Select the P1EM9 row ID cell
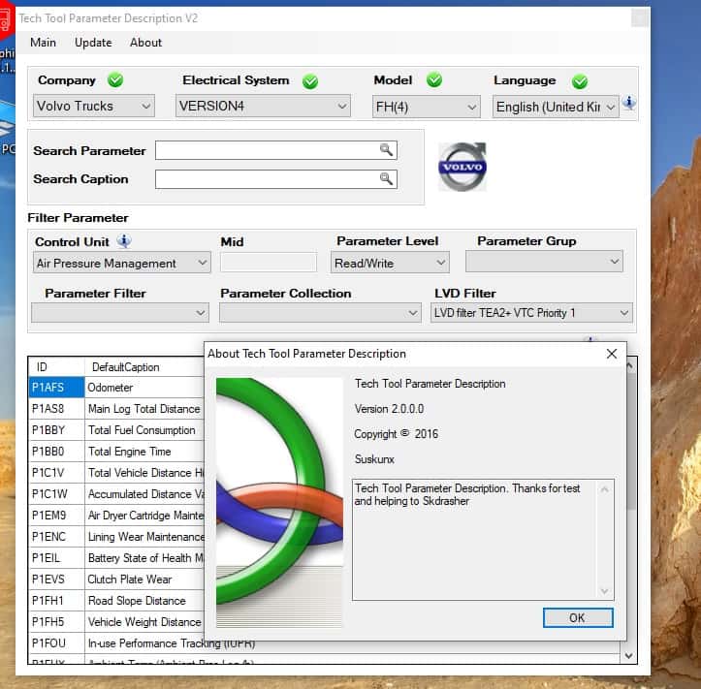The image size is (701, 689). click(x=56, y=516)
